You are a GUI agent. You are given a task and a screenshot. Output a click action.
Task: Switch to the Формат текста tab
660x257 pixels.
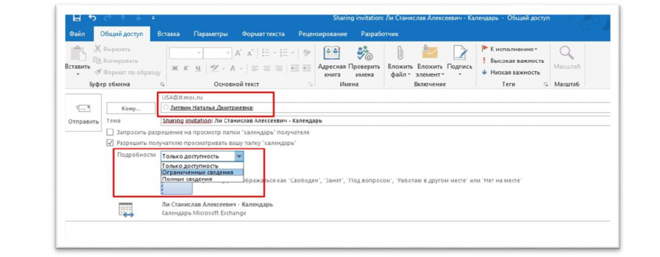(x=263, y=34)
